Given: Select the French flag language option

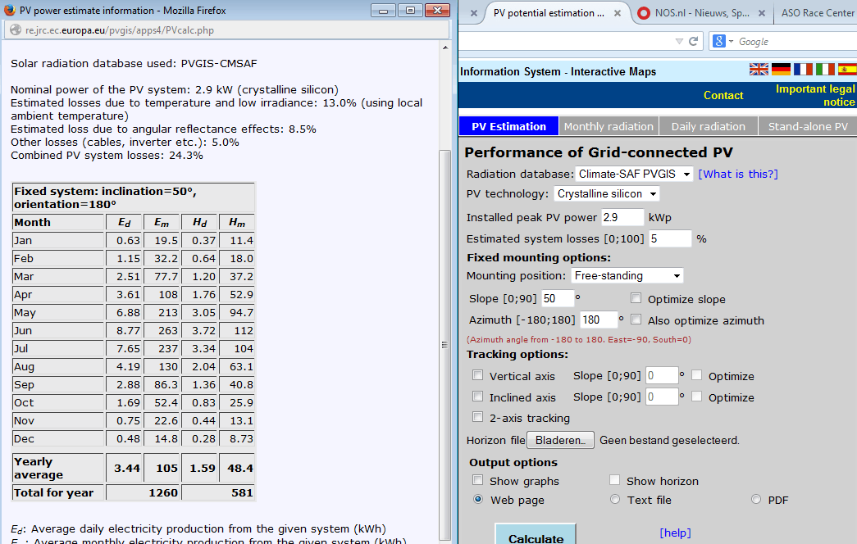Looking at the screenshot, I should pyautogui.click(x=803, y=70).
